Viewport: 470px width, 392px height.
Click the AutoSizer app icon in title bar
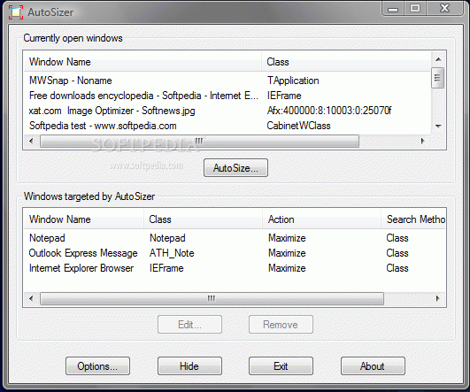point(16,12)
